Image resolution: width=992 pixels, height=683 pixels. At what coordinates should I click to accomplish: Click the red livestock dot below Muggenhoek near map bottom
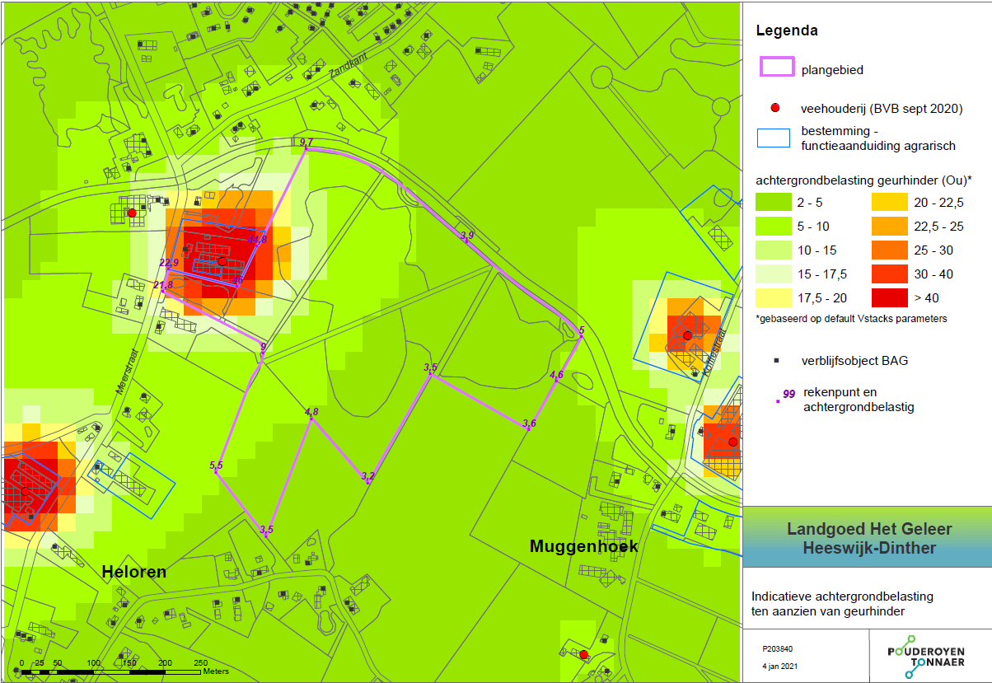[x=583, y=655]
